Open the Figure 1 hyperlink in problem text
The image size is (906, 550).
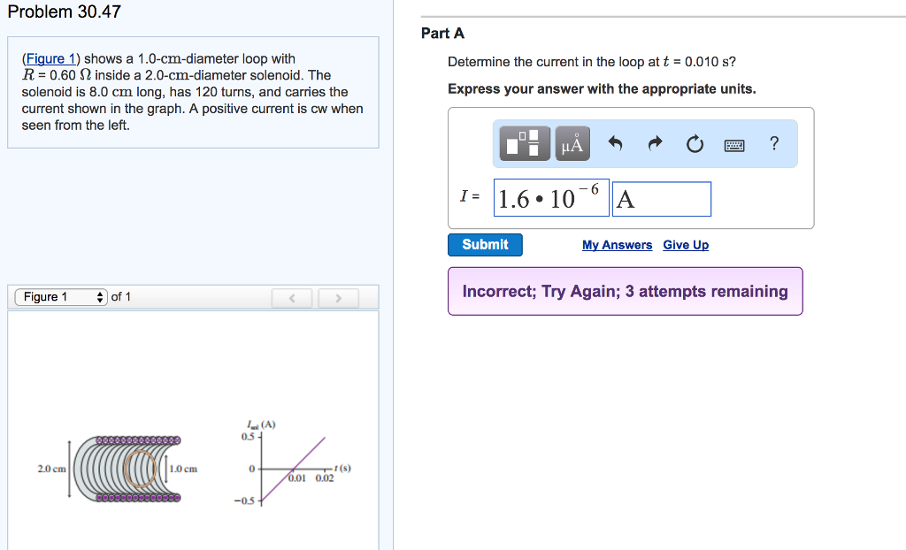(51, 59)
